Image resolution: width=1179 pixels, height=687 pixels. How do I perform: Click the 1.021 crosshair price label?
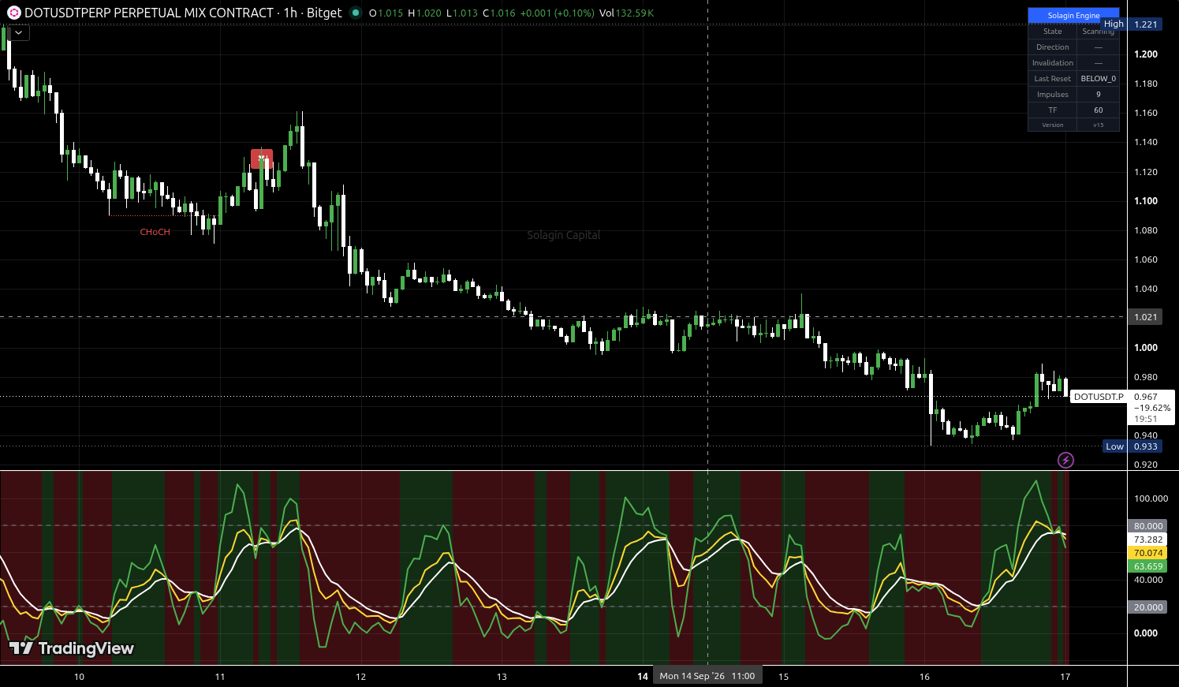1145,317
